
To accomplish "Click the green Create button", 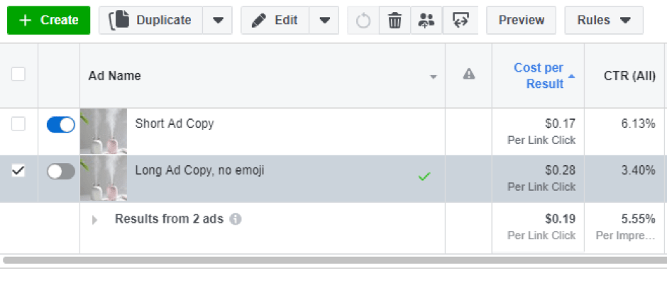I will 48,21.
